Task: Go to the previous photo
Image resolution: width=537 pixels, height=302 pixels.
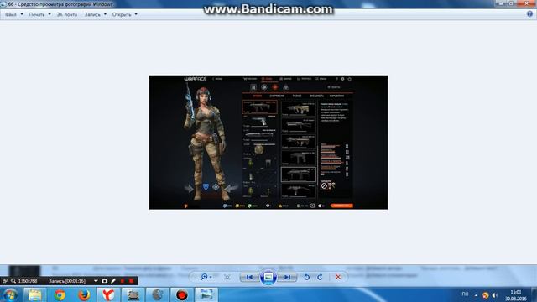Action: pos(249,277)
